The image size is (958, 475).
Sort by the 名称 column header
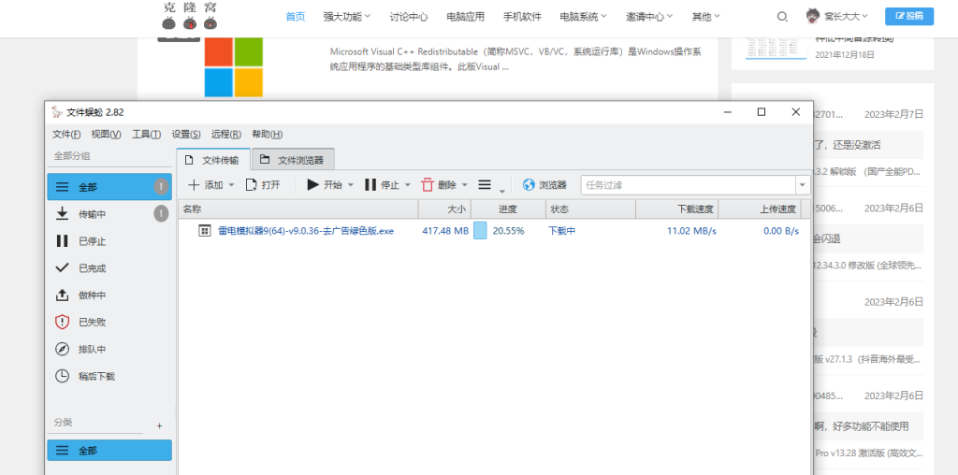(x=298, y=209)
